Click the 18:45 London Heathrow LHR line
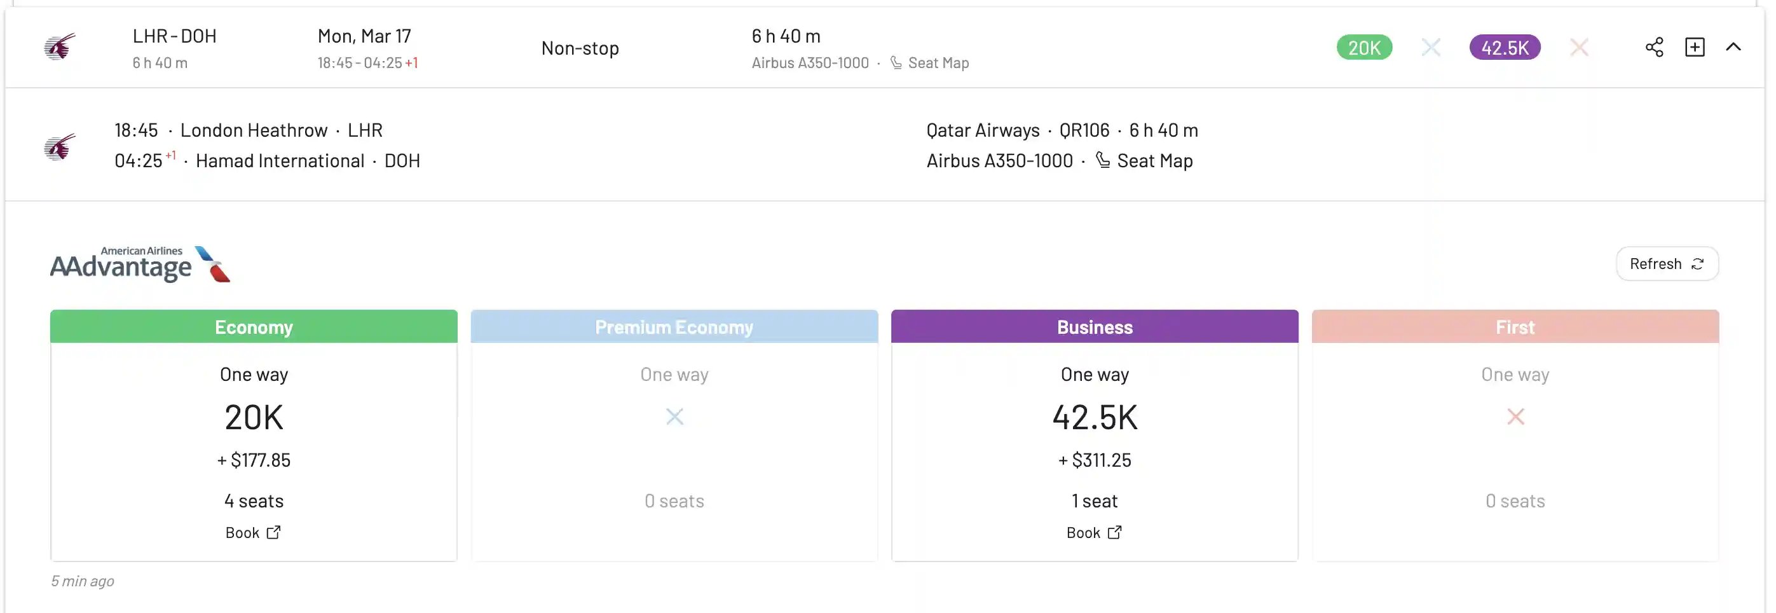 click(x=248, y=130)
